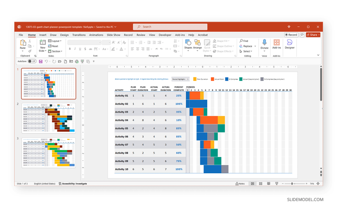Switch to Slide Sorter view

pyautogui.click(x=260, y=184)
